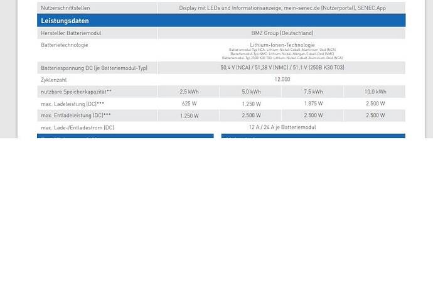Click the '12 A / 24 A je Batteriemodul' value
The height and width of the screenshot is (297, 433).
282,127
